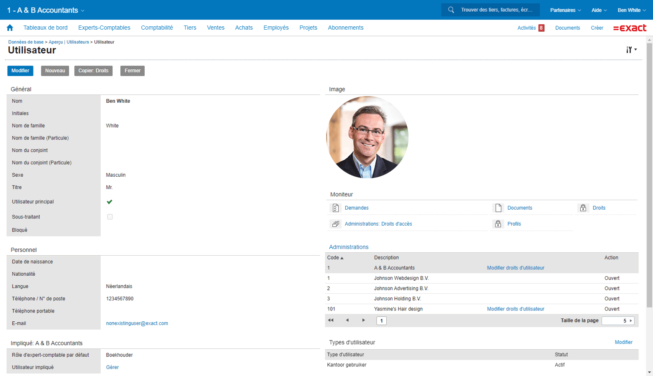Open the Activités link

pos(526,28)
